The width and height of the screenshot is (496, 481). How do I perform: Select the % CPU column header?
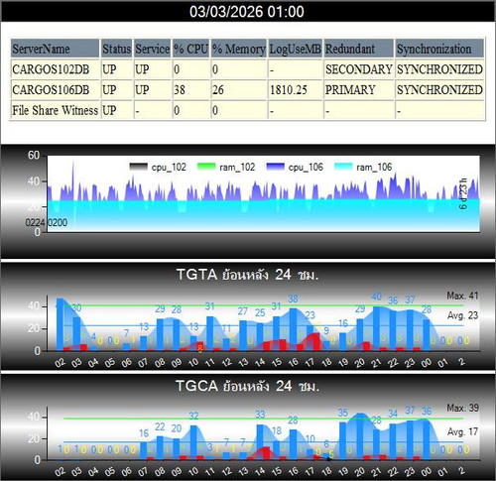tap(191, 49)
